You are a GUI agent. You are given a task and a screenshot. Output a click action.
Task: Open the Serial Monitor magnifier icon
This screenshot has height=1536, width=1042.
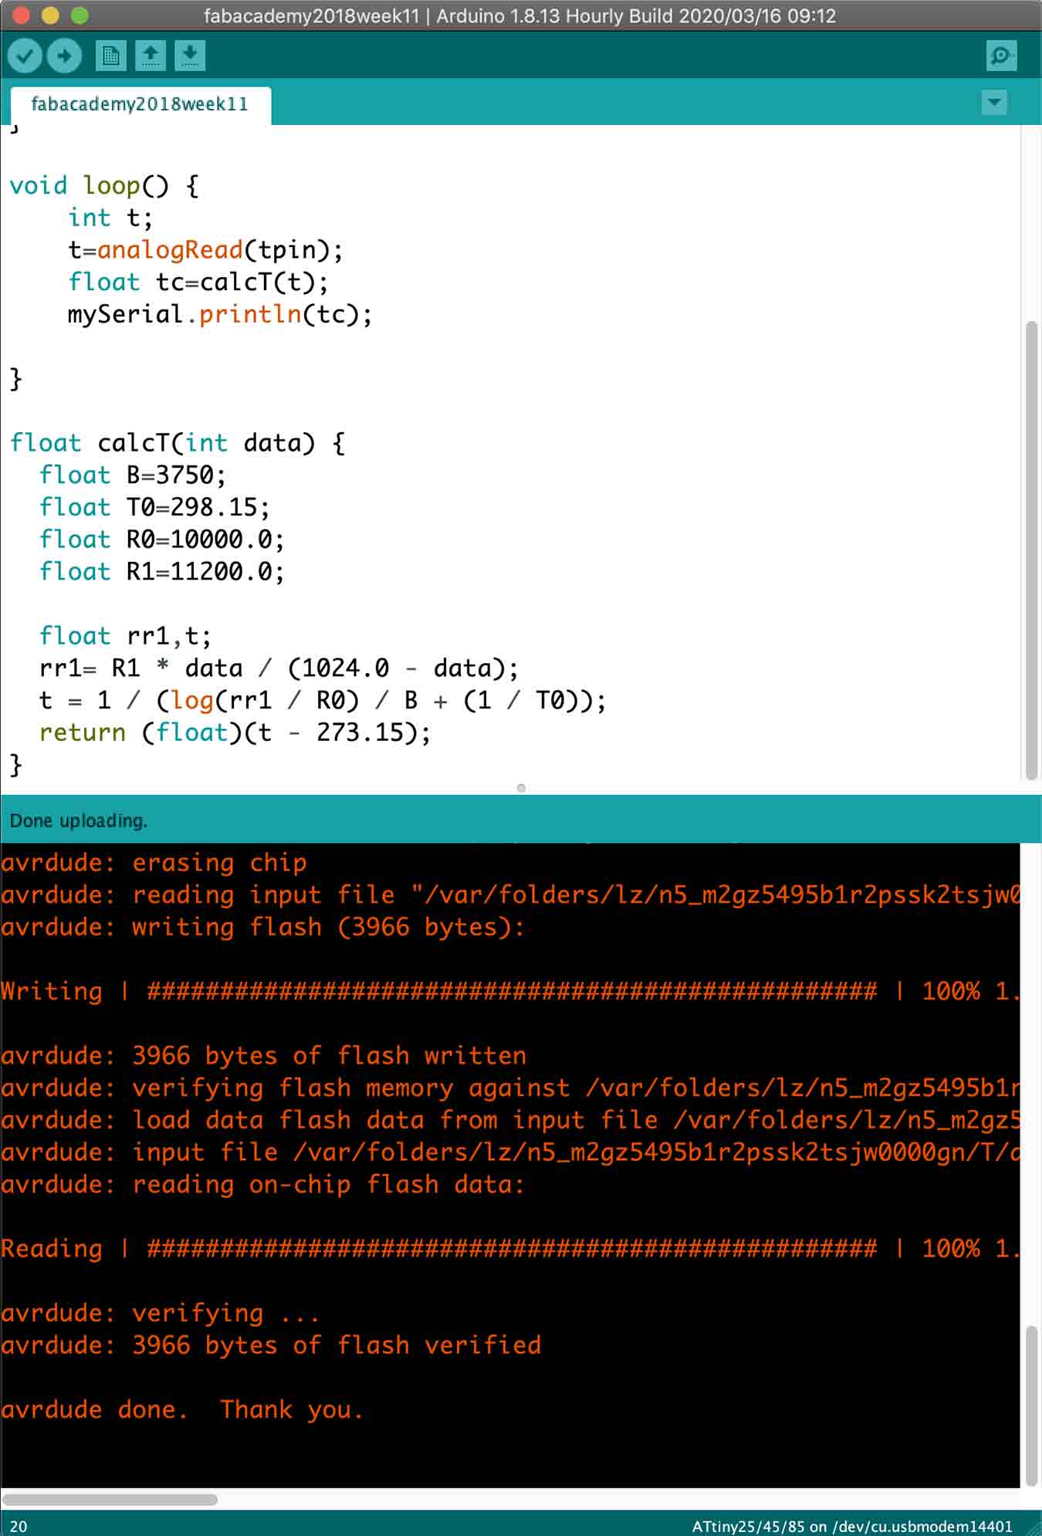point(1001,56)
